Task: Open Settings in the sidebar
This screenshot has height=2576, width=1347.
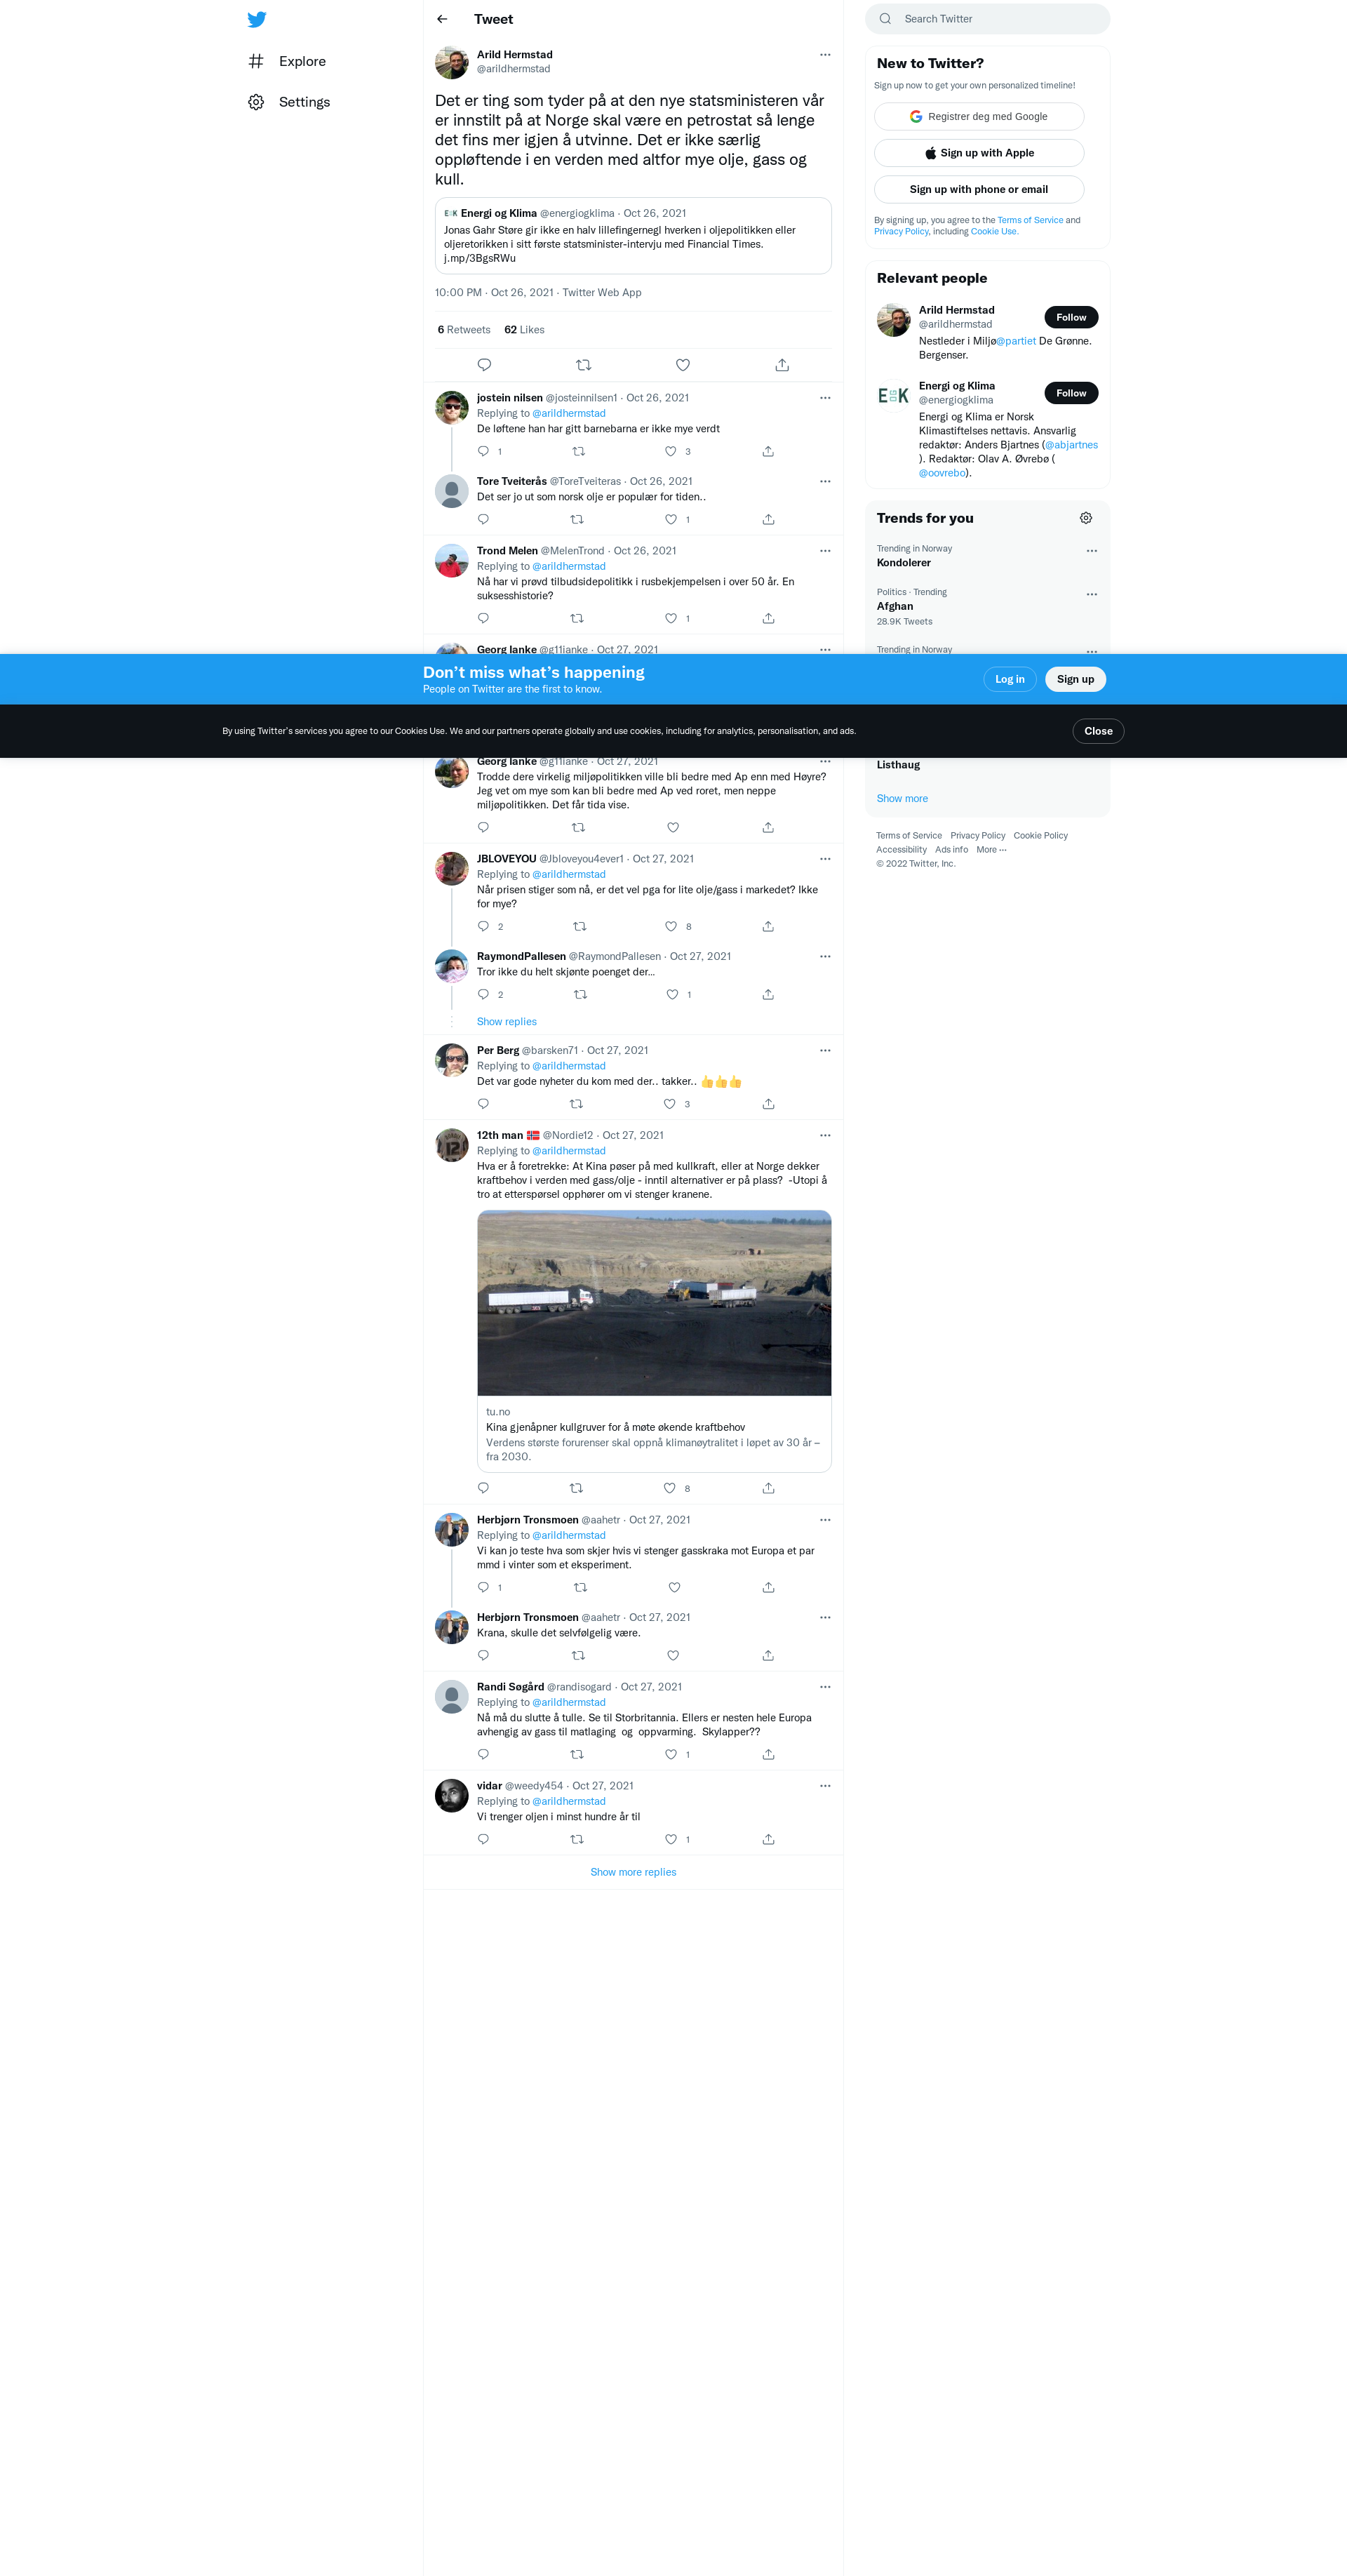Action: [x=304, y=102]
